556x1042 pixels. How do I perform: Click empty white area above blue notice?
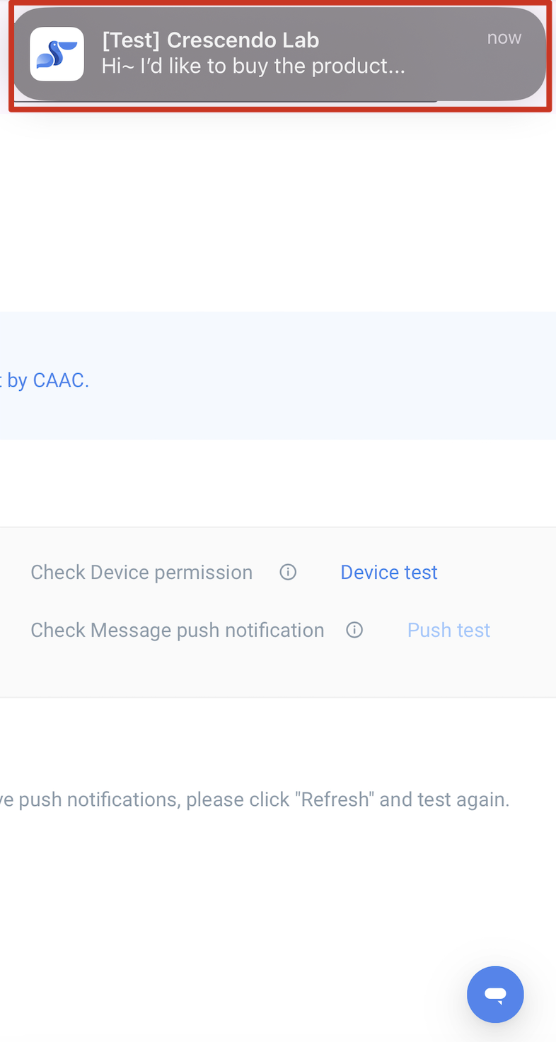pyautogui.click(x=278, y=212)
